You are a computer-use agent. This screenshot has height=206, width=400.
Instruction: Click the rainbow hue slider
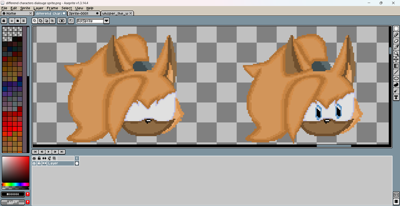click(16, 184)
